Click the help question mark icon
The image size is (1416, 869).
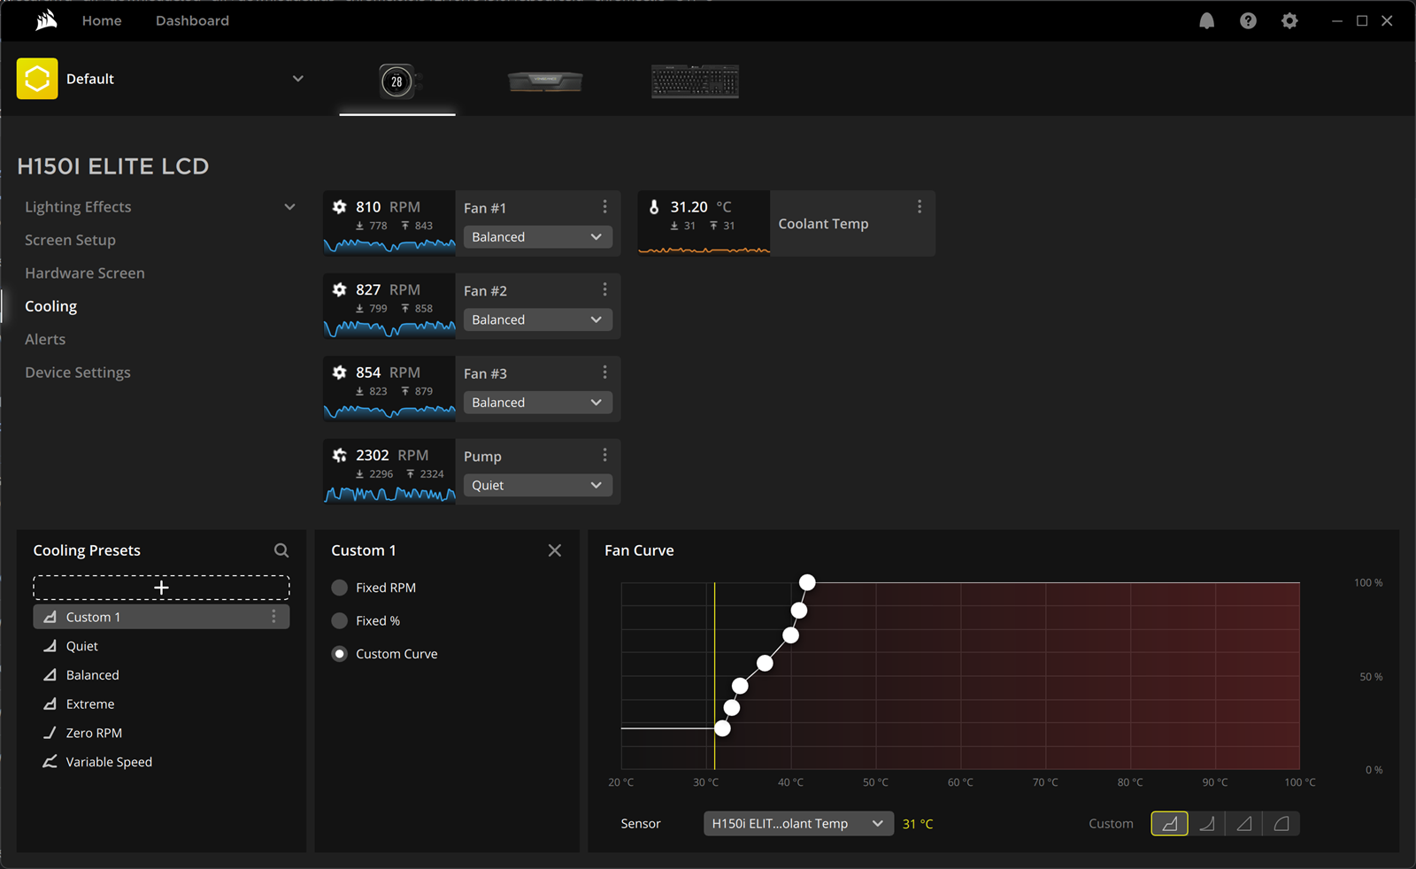[1248, 21]
